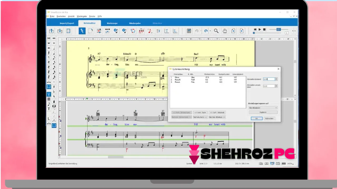Click the red note with number icon

coord(150,31)
